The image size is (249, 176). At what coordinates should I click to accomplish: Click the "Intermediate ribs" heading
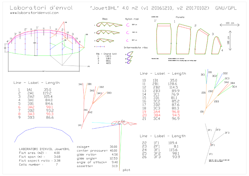coord(135,47)
